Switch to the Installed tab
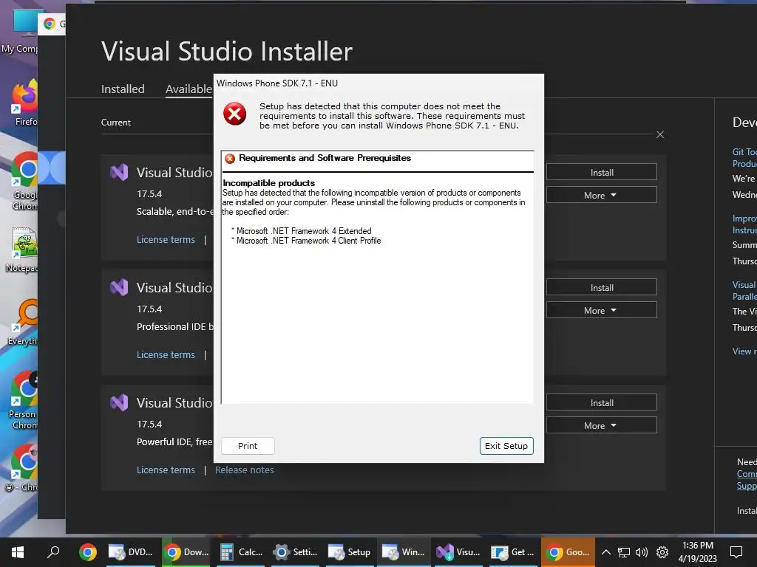Image resolution: width=757 pixels, height=567 pixels. point(123,89)
